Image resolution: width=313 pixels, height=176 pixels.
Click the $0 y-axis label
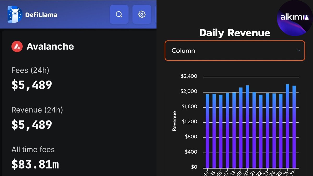point(194,167)
